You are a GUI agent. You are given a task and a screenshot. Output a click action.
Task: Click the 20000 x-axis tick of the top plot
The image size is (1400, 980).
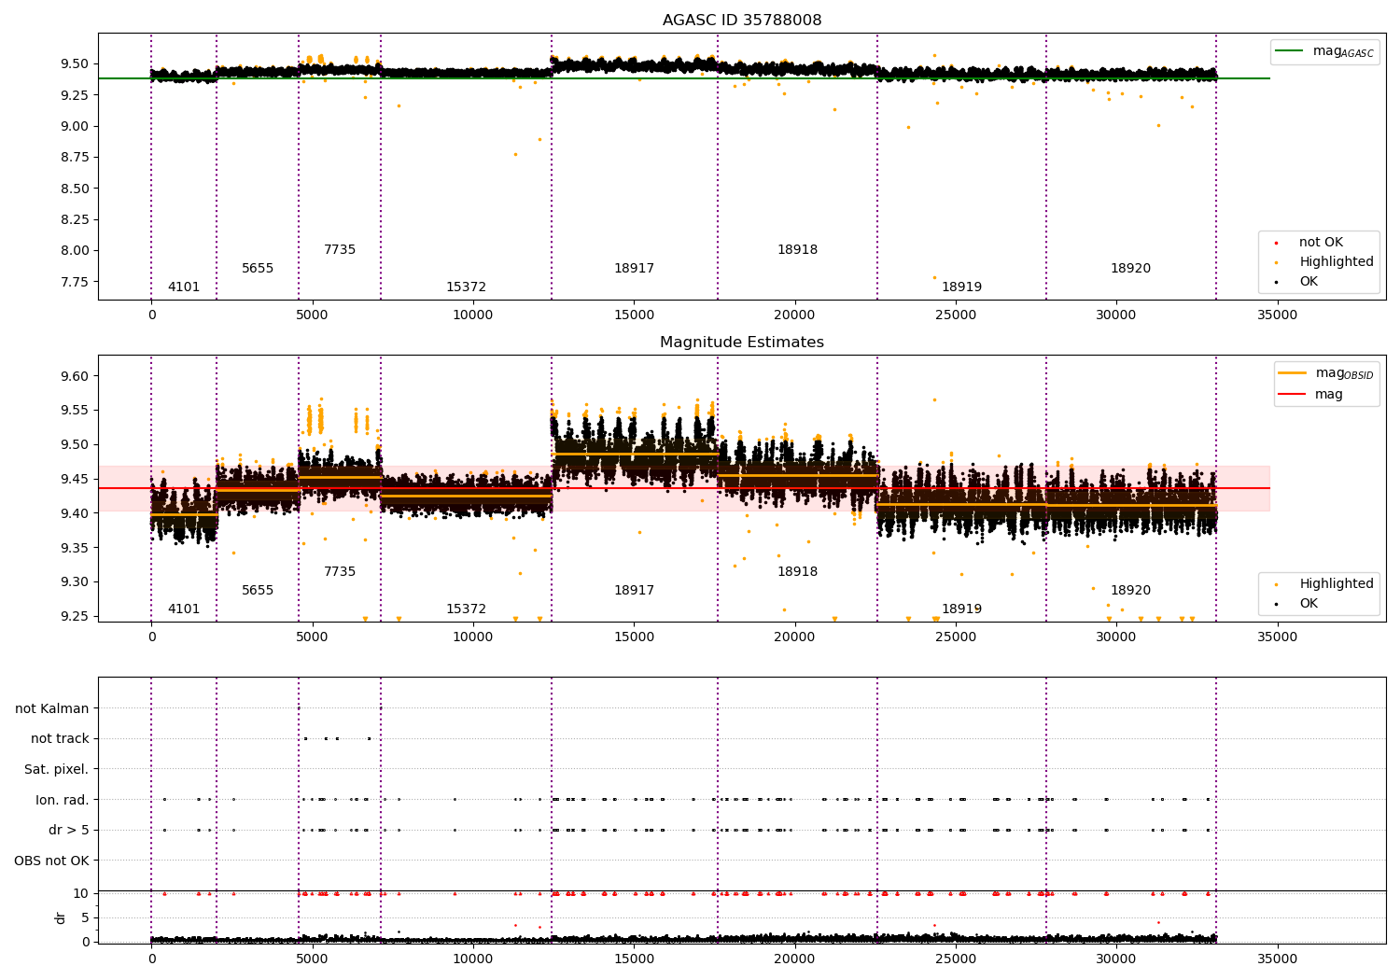point(794,315)
